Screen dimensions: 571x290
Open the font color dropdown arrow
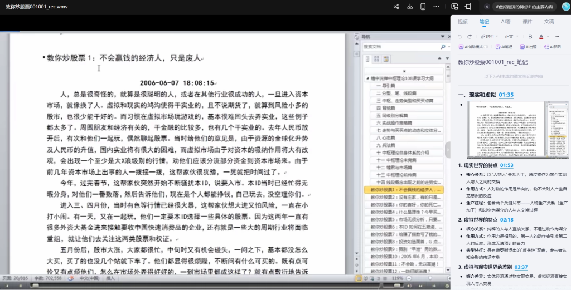[548, 37]
